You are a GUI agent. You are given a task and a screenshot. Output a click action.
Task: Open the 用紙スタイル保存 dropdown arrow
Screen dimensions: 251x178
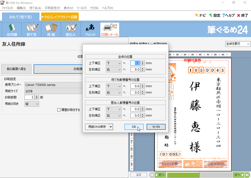[x=111, y=127]
